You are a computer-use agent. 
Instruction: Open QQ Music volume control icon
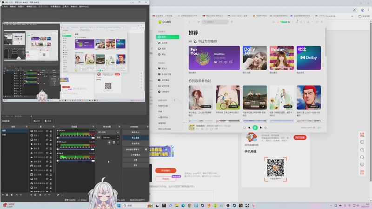pos(266,127)
